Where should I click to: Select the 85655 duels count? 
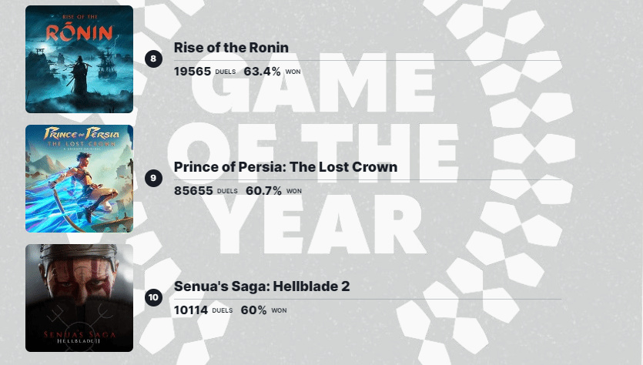coord(193,191)
